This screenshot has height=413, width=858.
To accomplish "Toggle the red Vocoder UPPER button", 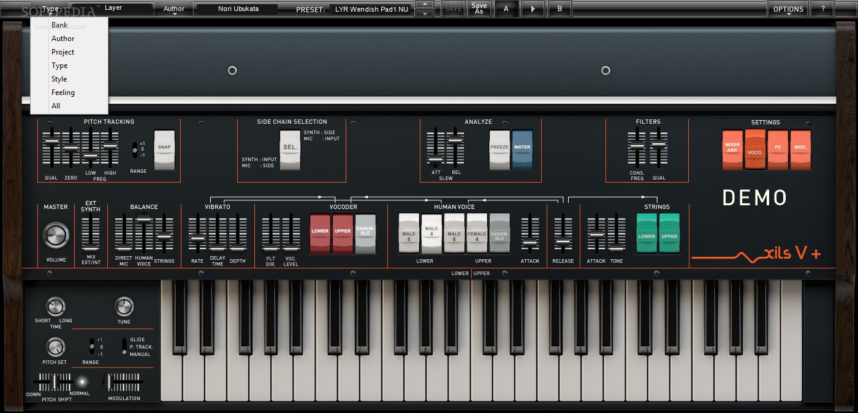I will [x=343, y=233].
